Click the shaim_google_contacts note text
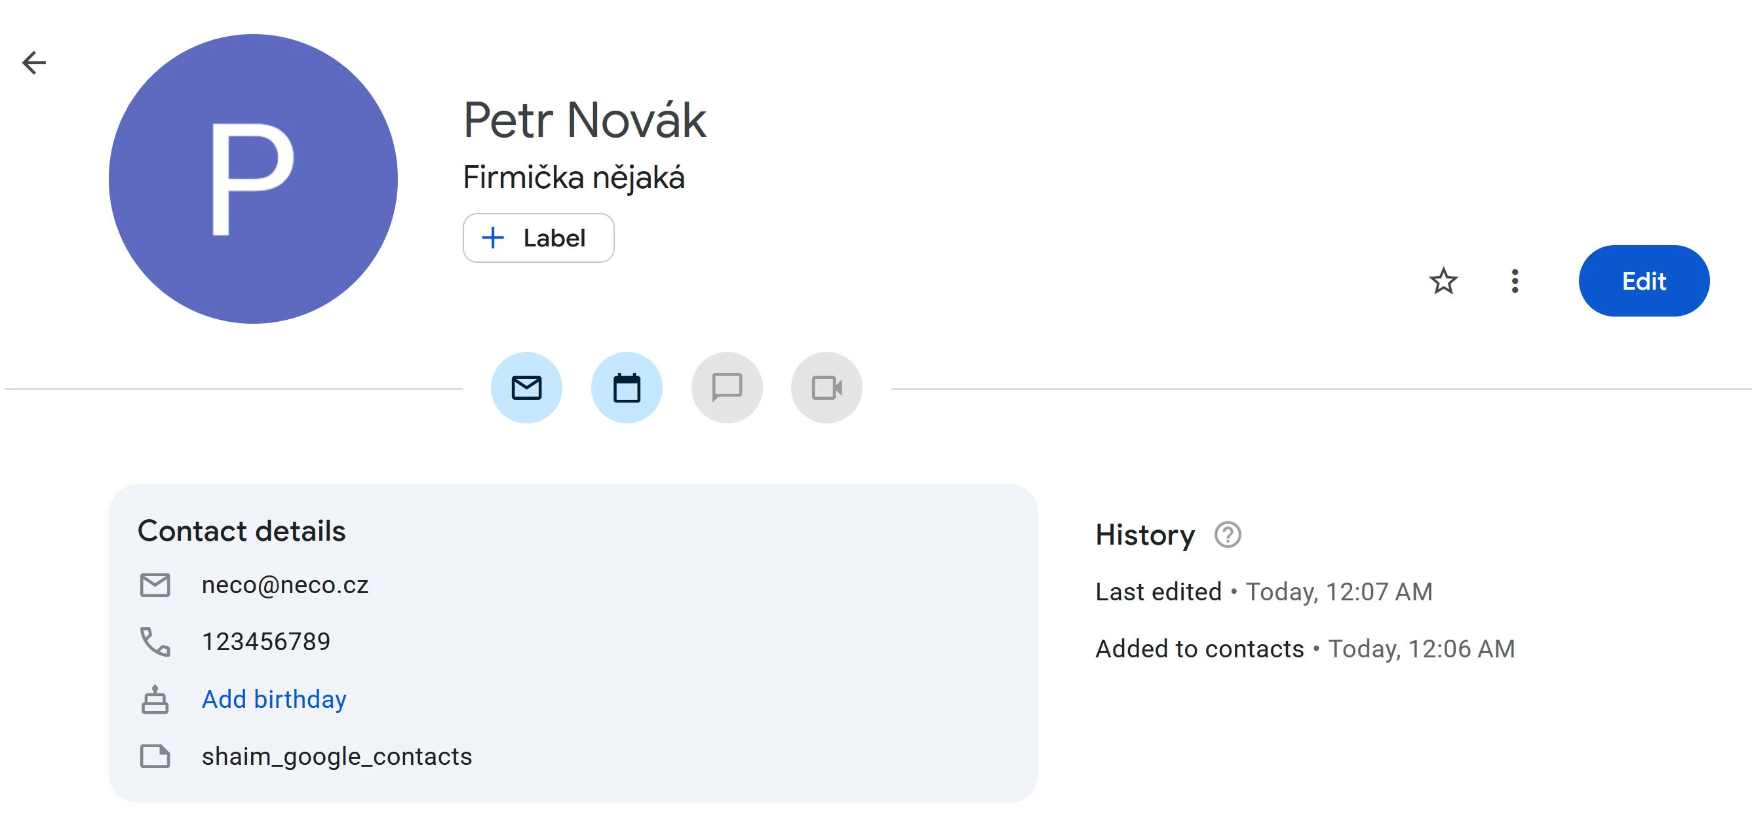 pyautogui.click(x=337, y=756)
